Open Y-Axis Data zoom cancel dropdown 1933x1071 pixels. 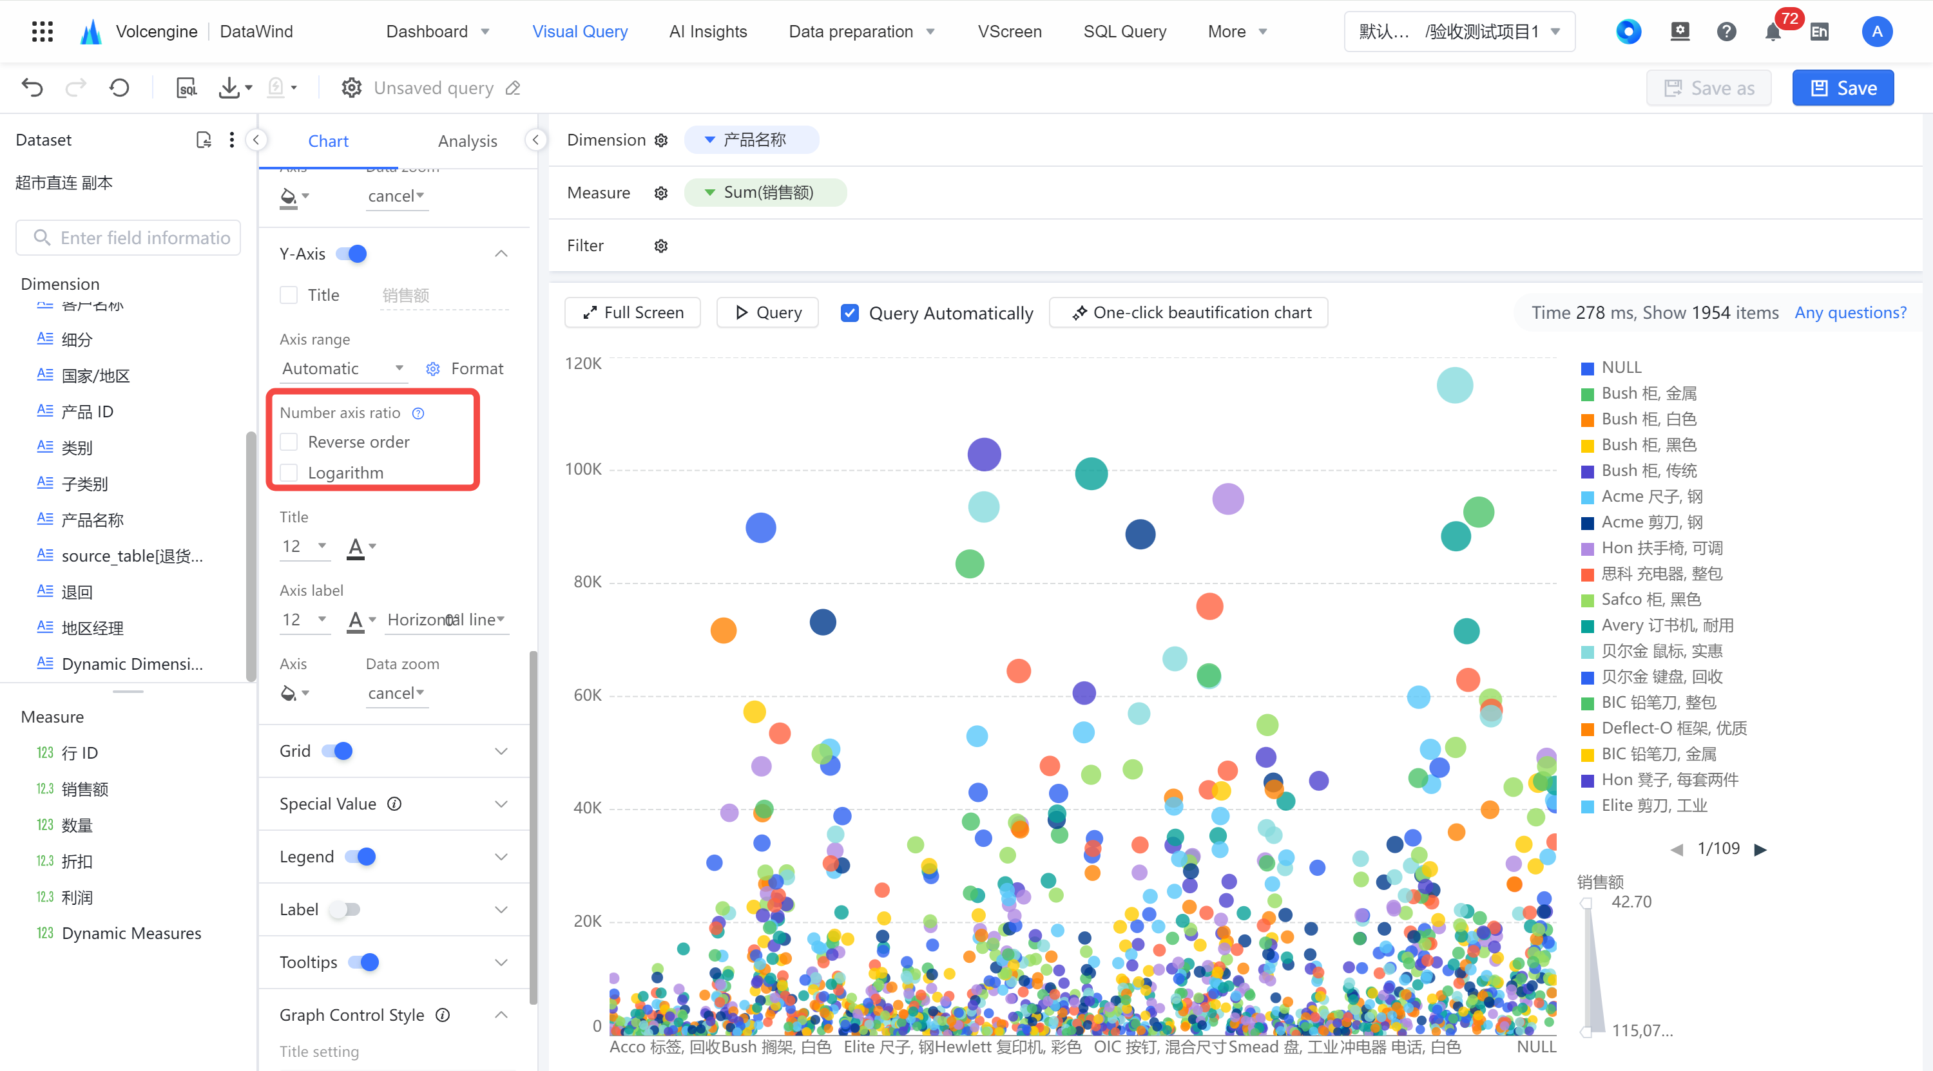point(397,693)
